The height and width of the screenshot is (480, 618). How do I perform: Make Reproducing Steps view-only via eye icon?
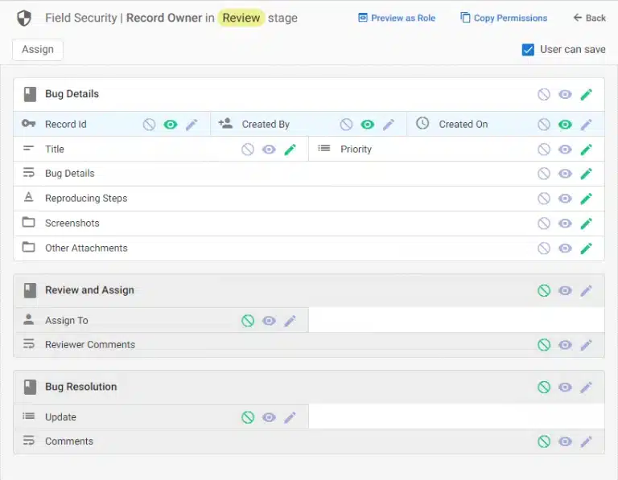tap(565, 199)
